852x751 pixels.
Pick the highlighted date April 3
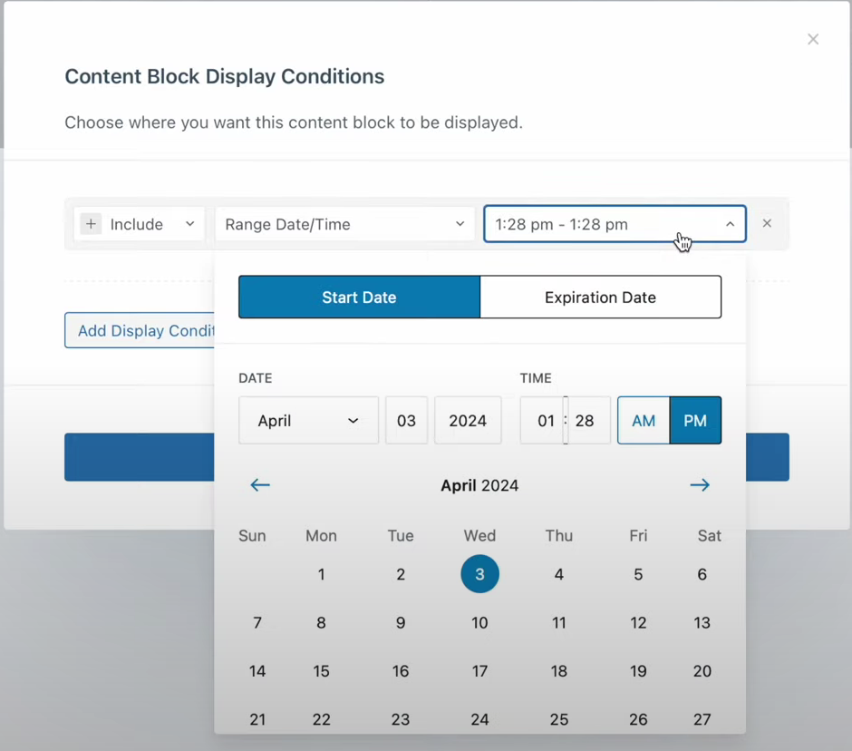pos(479,574)
